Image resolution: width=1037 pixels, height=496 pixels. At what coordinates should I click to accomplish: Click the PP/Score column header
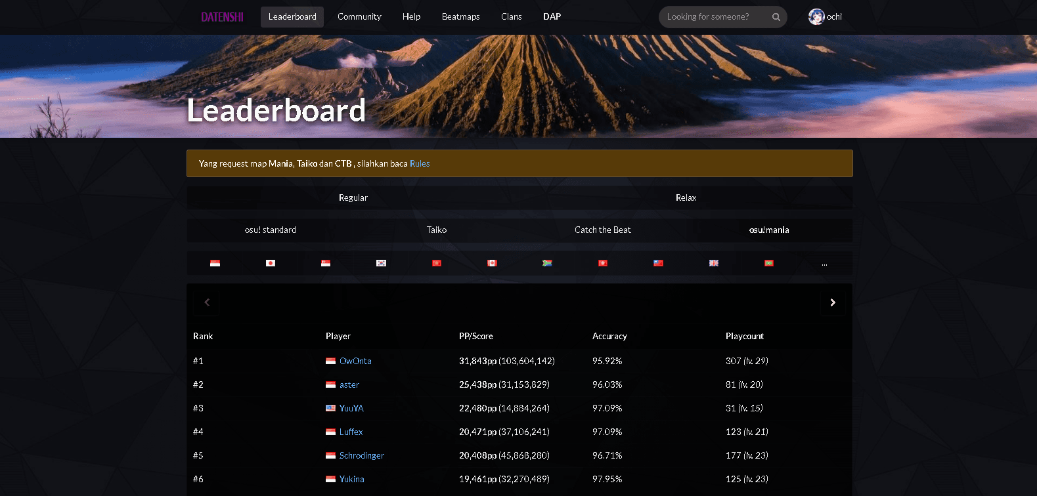click(x=476, y=336)
